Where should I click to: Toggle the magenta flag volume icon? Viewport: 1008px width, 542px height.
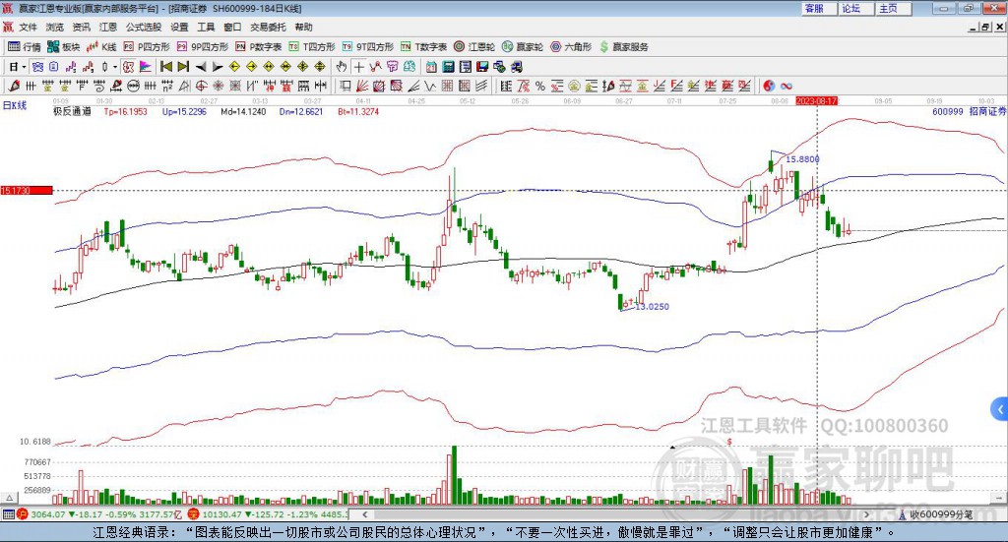pyautogui.click(x=146, y=67)
